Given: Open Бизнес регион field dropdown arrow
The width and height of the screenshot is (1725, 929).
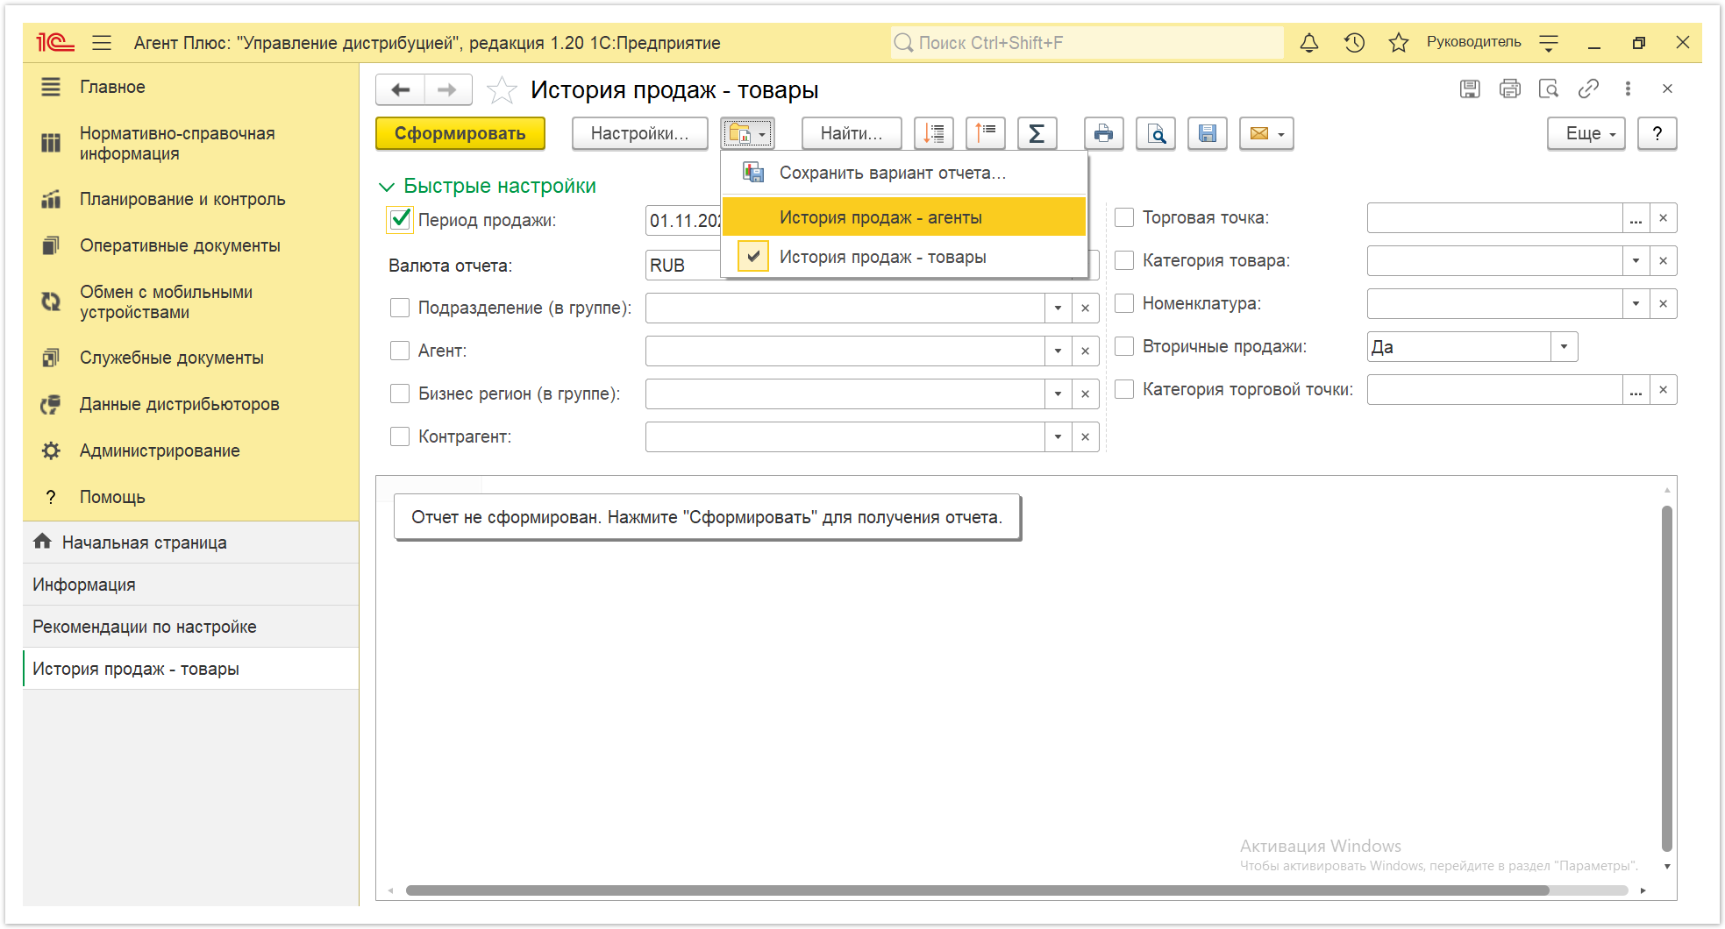Looking at the screenshot, I should [1058, 394].
